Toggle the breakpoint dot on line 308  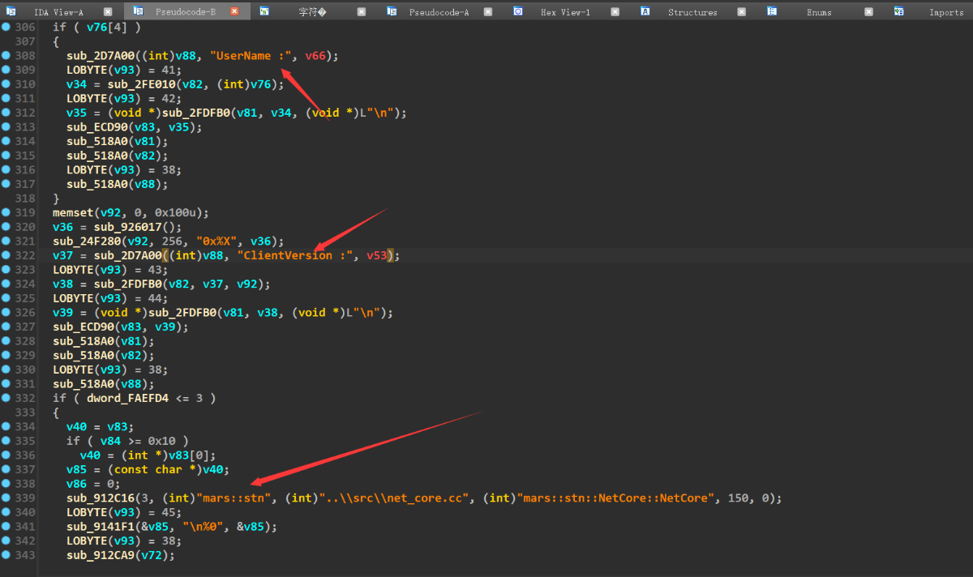point(6,55)
